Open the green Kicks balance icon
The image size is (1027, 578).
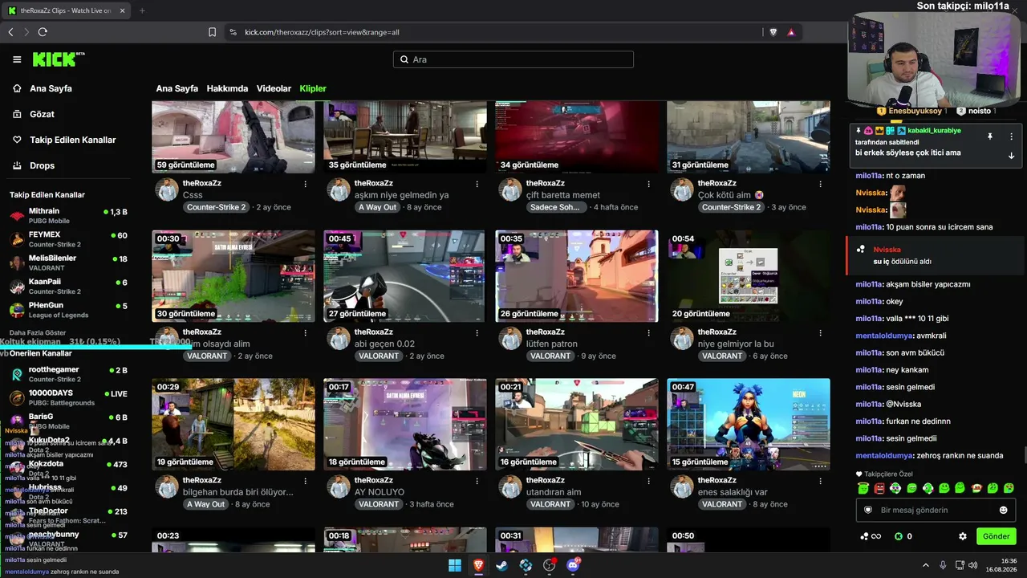(x=899, y=536)
